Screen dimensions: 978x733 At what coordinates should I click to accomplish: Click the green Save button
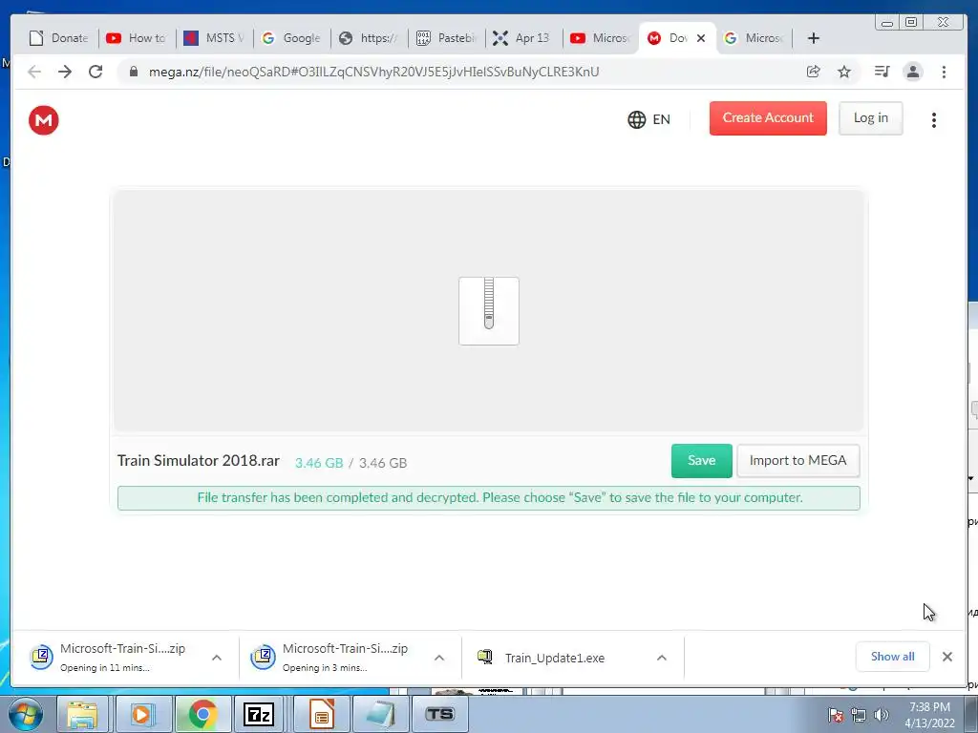[702, 461]
